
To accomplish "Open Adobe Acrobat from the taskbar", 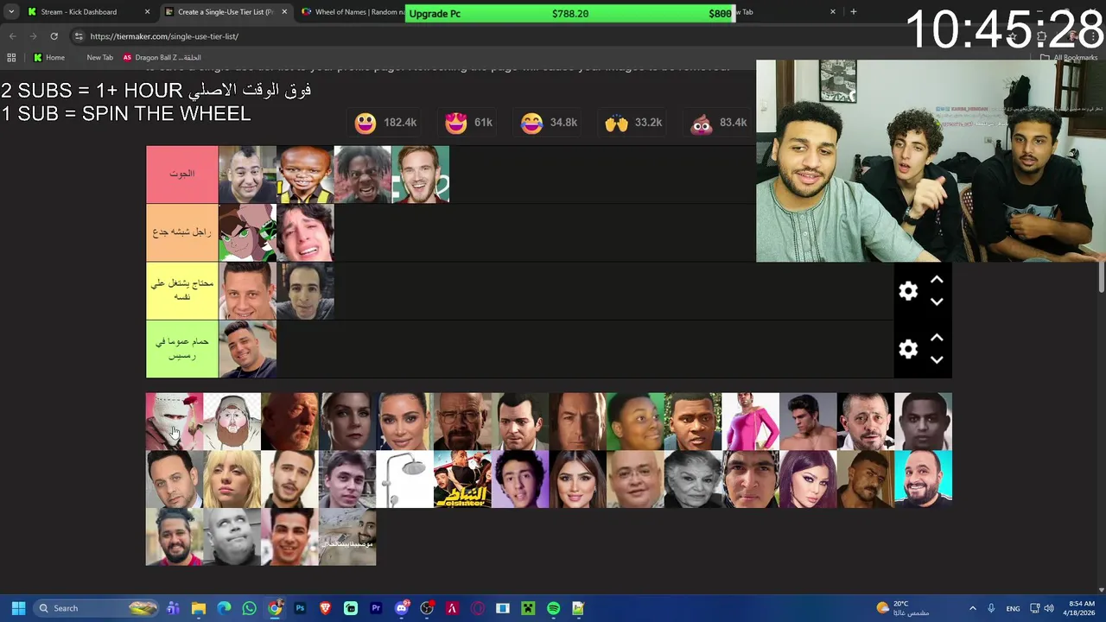I will [x=452, y=608].
